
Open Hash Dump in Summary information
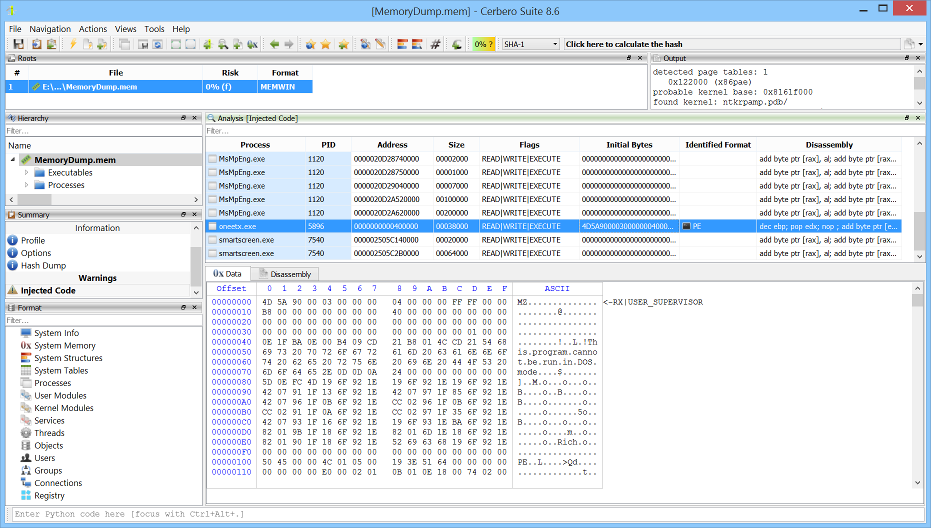(x=43, y=265)
